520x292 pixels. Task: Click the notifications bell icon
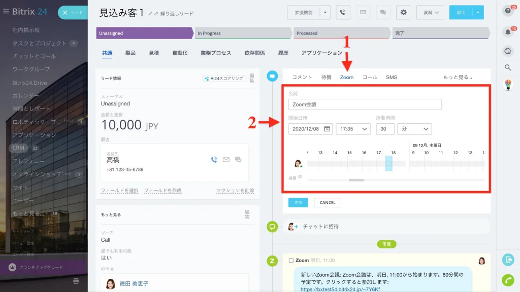[508, 32]
